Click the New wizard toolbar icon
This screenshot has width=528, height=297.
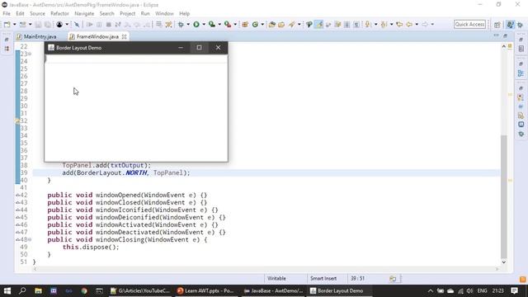pyautogui.click(x=7, y=24)
